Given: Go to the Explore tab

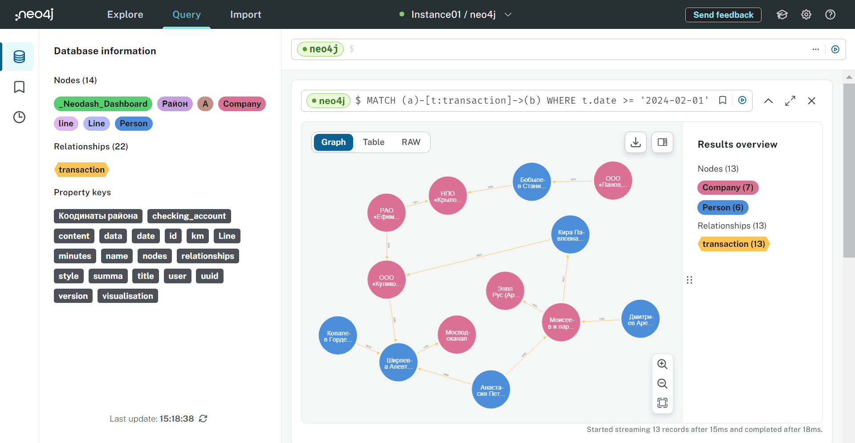Looking at the screenshot, I should pos(125,15).
